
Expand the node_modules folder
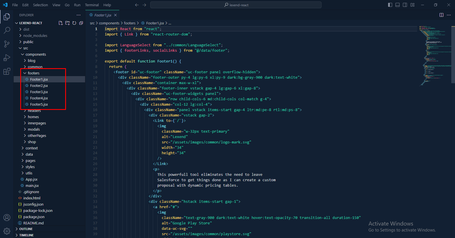[x=35, y=36]
